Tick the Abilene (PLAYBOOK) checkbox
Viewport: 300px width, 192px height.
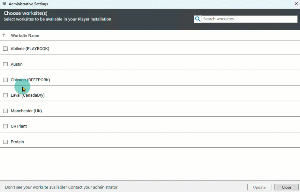point(5,49)
